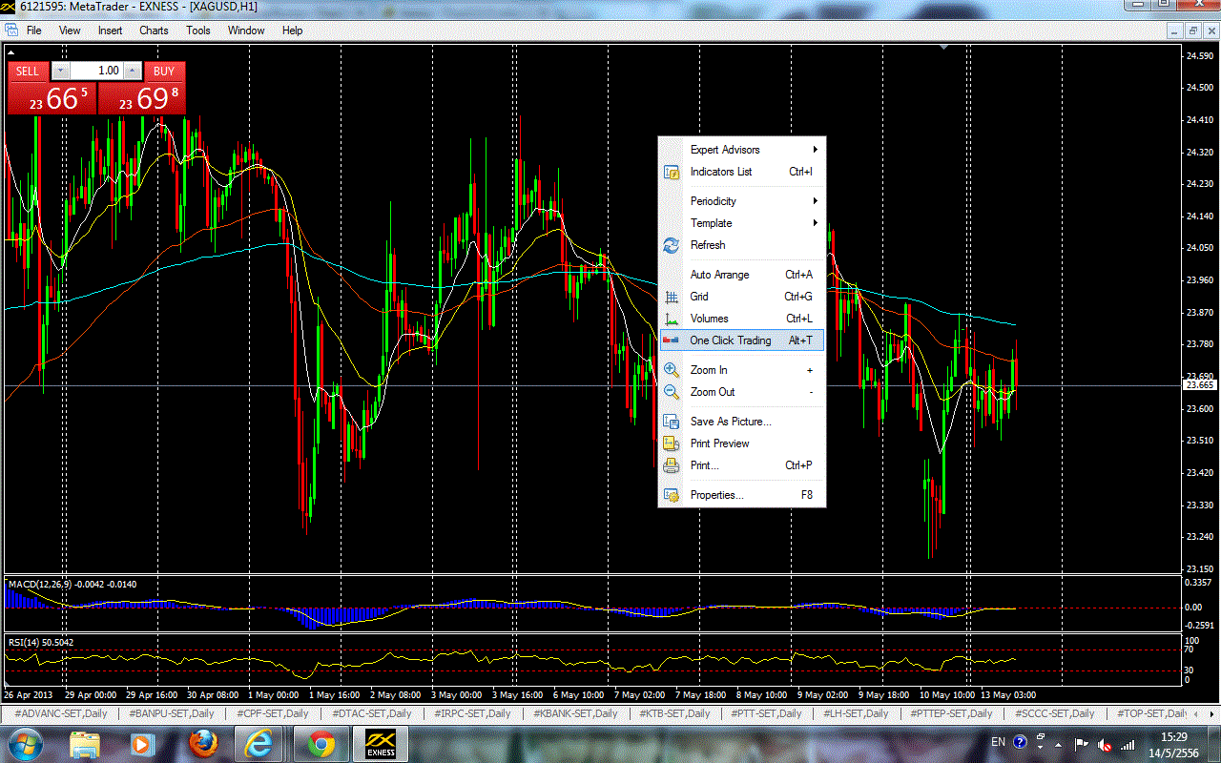Expand the Expert Advisors submenu

[x=741, y=150]
